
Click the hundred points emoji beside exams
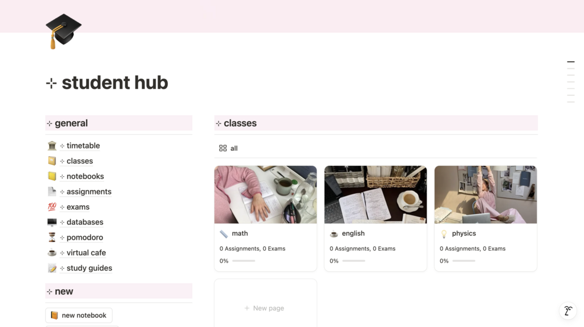(x=52, y=207)
